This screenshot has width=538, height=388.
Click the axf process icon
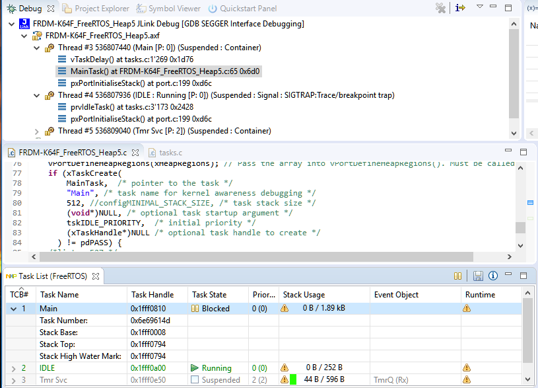pyautogui.click(x=37, y=36)
